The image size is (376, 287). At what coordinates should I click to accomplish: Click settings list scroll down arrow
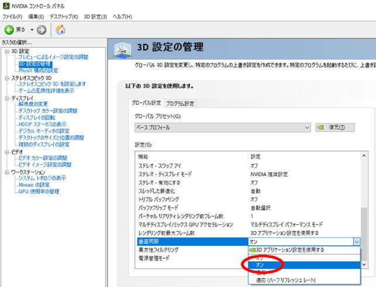pos(364,265)
